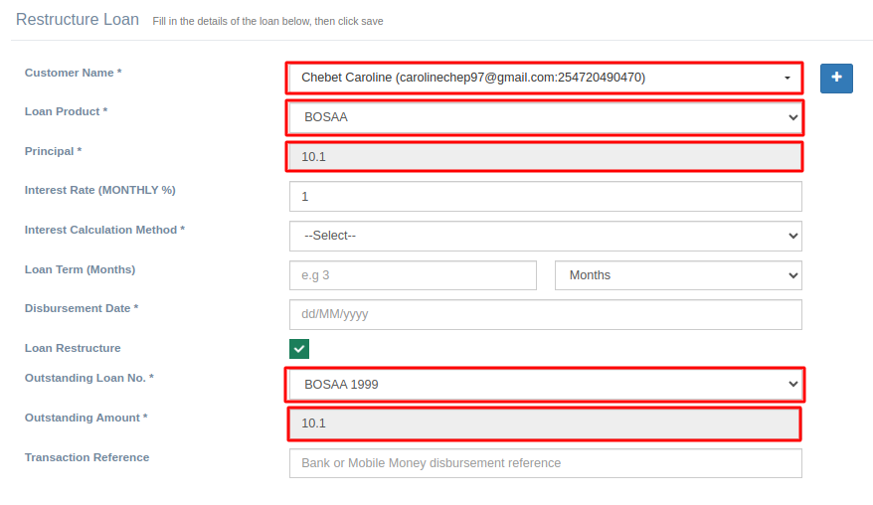Click the Customer Name label
Viewport: 873px width, 505px height.
click(73, 73)
